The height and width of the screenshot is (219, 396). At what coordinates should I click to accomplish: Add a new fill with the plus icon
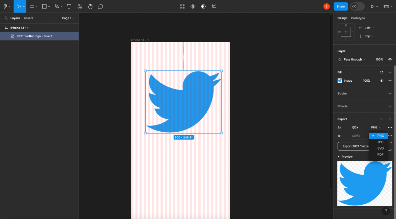point(390,72)
